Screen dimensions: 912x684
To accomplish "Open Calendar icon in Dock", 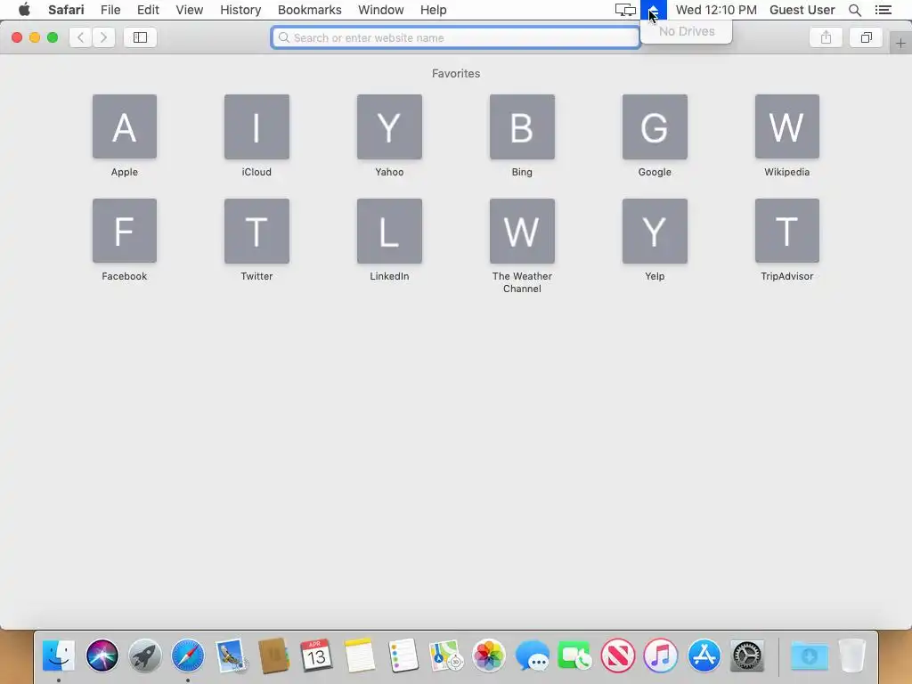I will 316,655.
